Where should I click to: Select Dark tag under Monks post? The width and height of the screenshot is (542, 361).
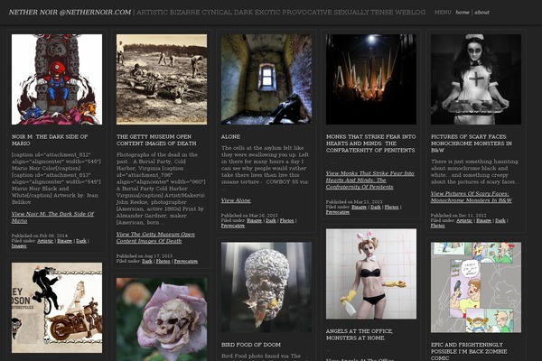tap(376, 208)
